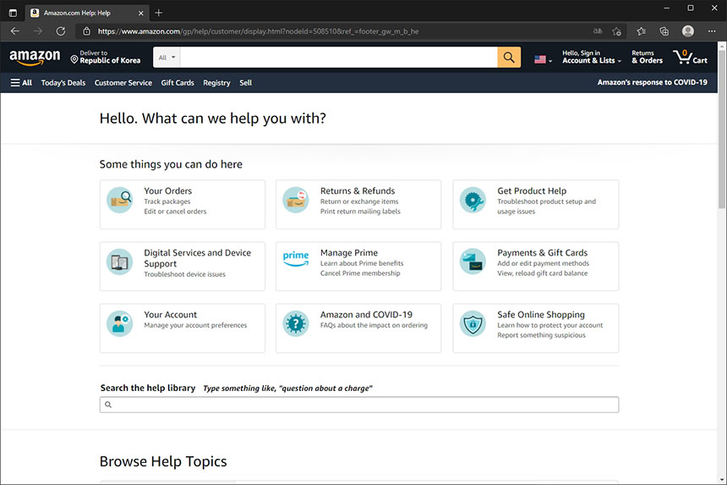Open the All search category dropdown
This screenshot has width=727, height=485.
[167, 58]
